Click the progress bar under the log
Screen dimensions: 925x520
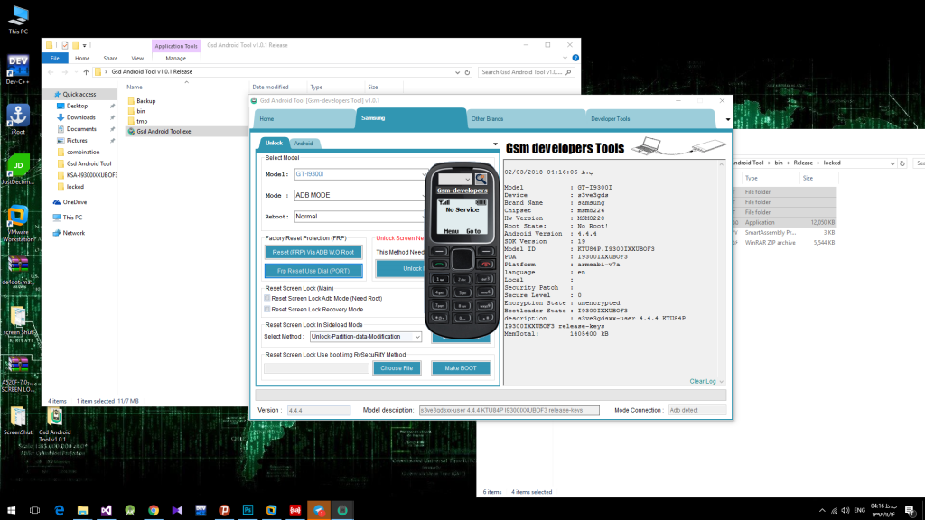pyautogui.click(x=491, y=395)
